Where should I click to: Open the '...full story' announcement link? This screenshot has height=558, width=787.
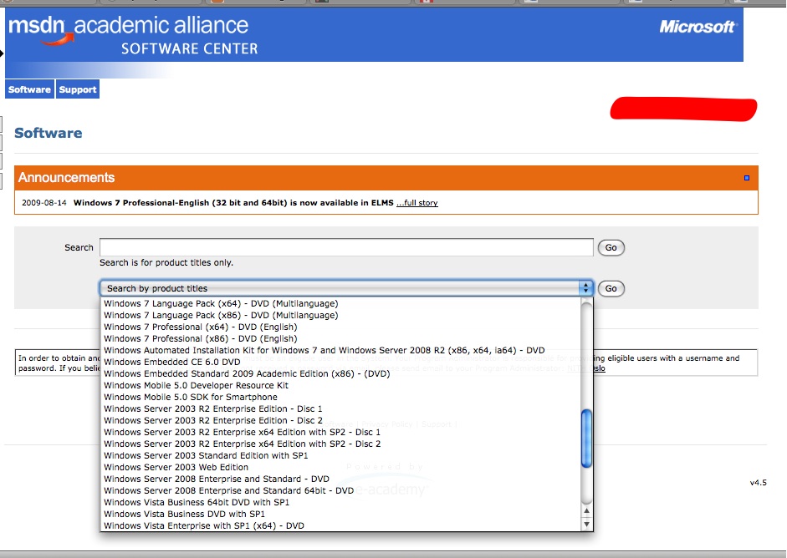tap(417, 202)
